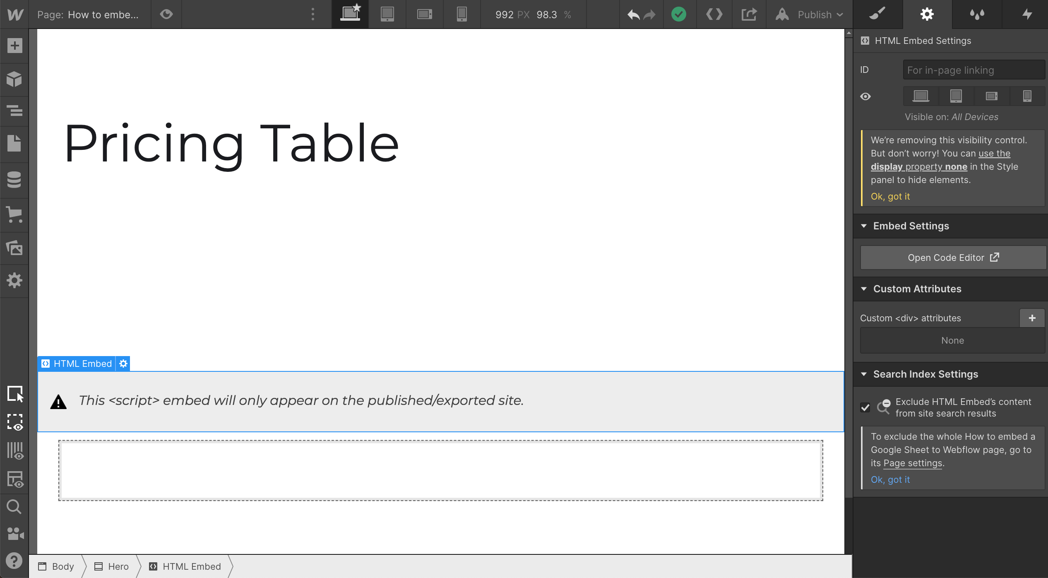Open the display property none link
Screen dimensions: 1048x578
(x=919, y=166)
